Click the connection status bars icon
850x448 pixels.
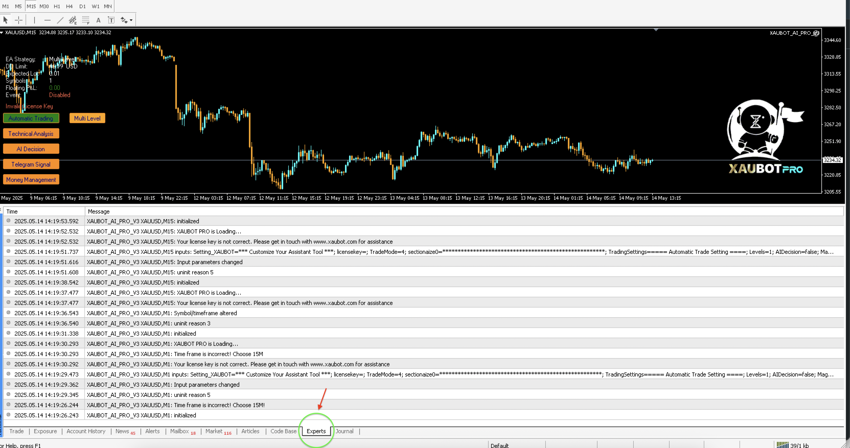782,445
